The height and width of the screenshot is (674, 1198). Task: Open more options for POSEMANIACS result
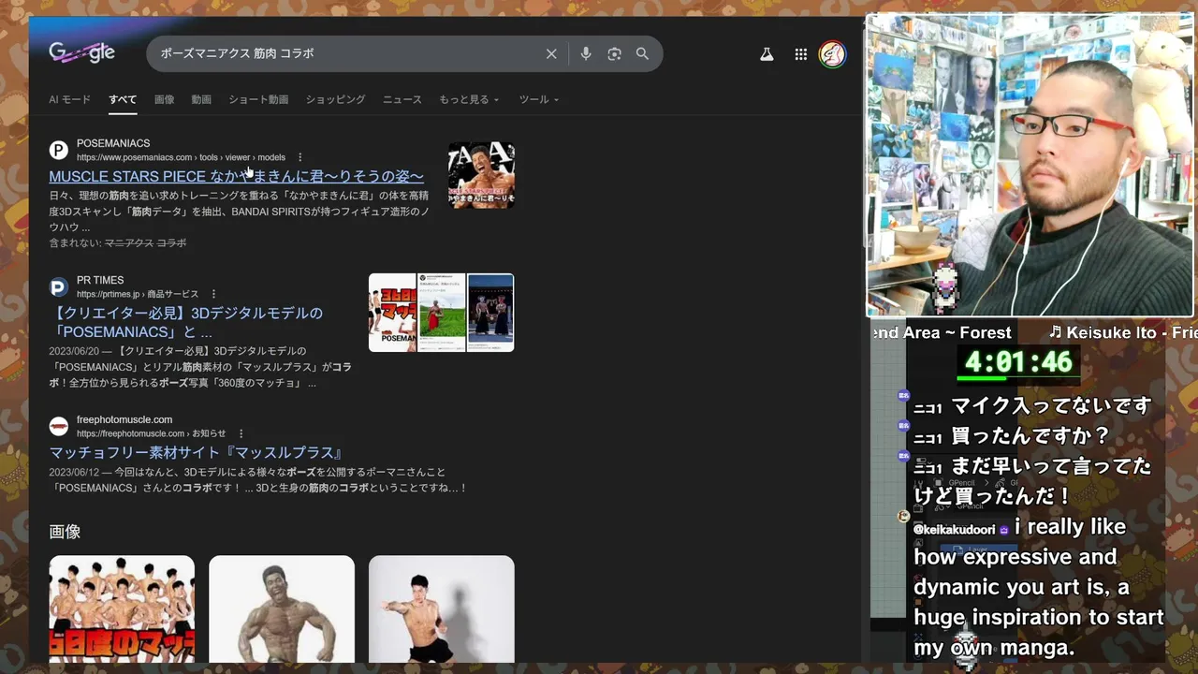(x=300, y=157)
